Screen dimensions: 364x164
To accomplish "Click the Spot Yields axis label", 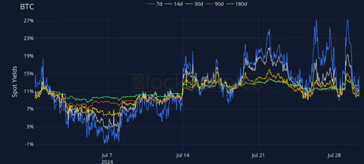I will click(15, 82).
